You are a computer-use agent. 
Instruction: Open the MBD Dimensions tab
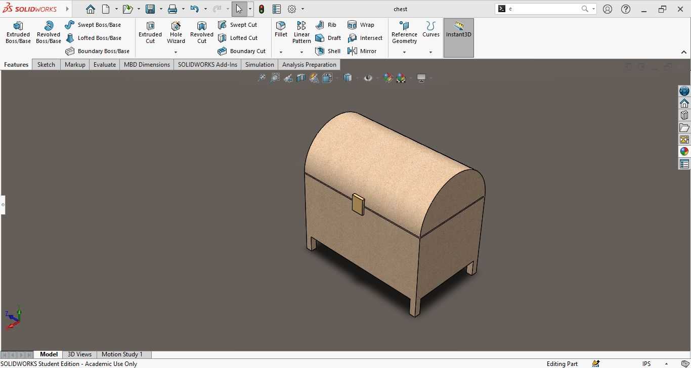point(147,65)
